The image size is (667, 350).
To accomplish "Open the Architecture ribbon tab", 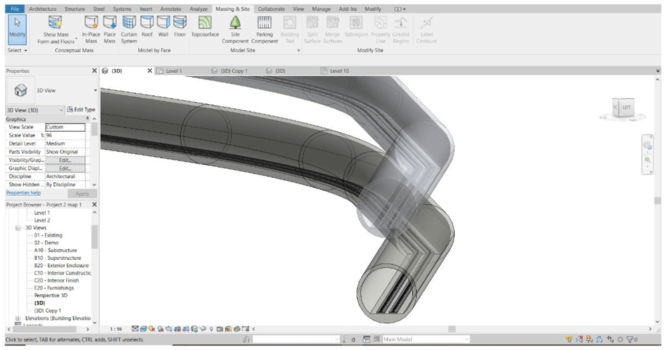I will 42,9.
